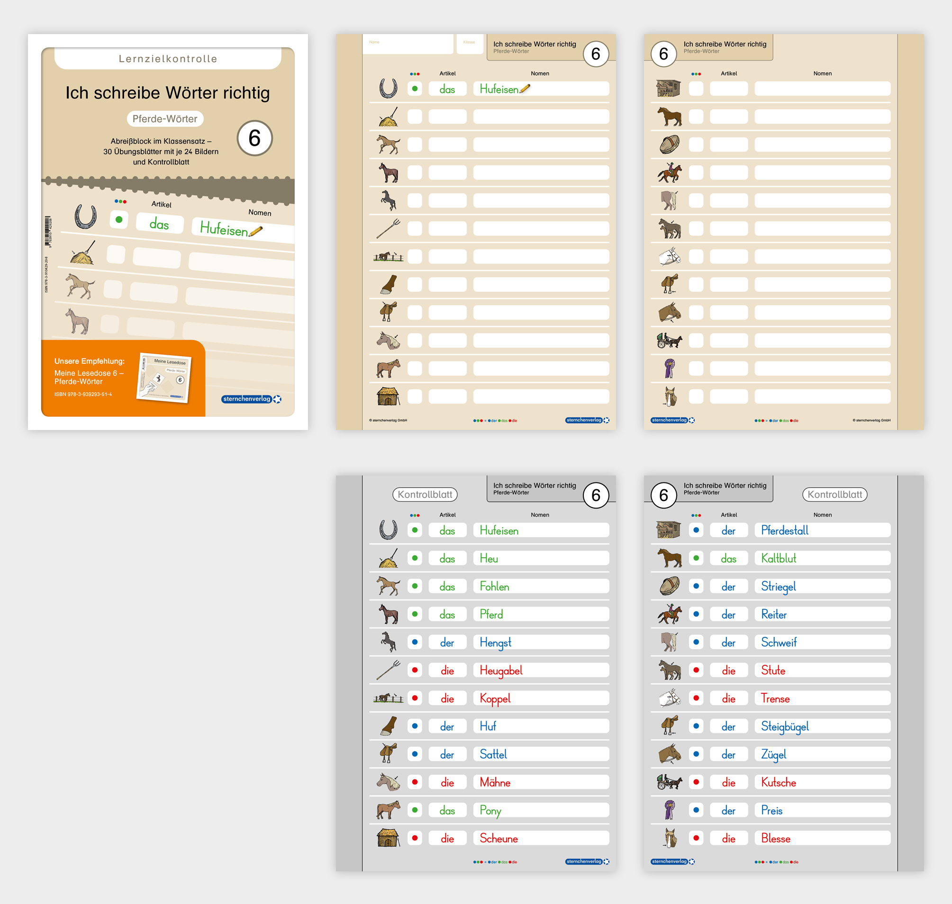Click the pitchfork icon on the Kontrollblatt
This screenshot has width=952, height=904.
(388, 670)
